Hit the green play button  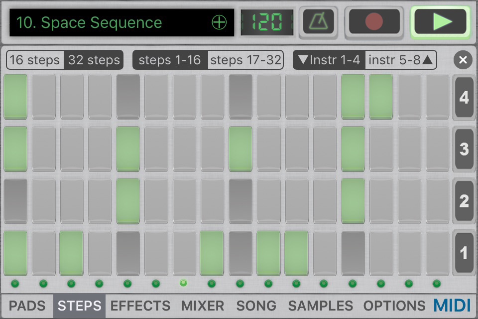pyautogui.click(x=440, y=22)
